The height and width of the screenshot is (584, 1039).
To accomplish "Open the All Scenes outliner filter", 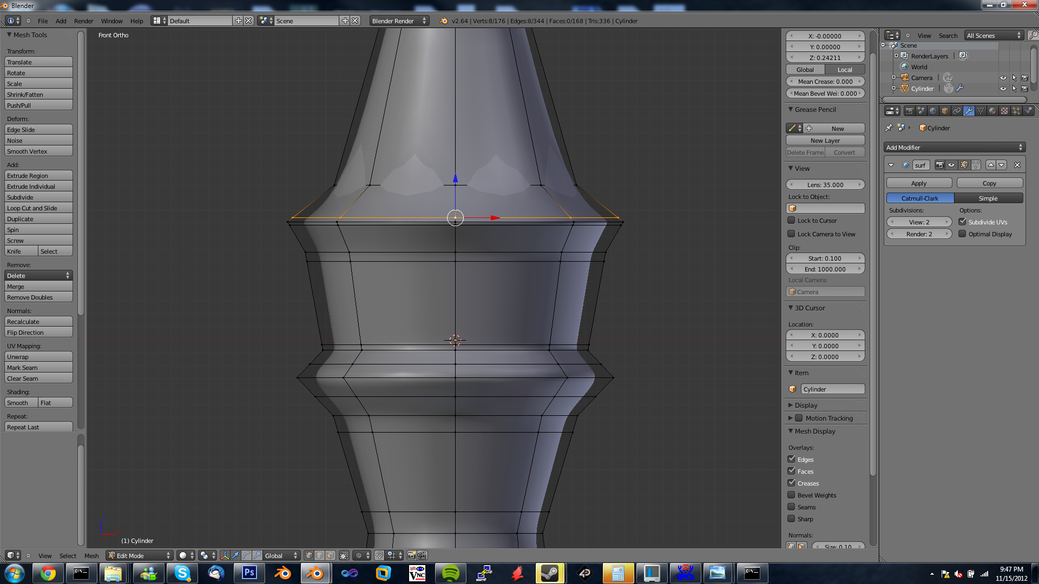I will click(x=994, y=35).
